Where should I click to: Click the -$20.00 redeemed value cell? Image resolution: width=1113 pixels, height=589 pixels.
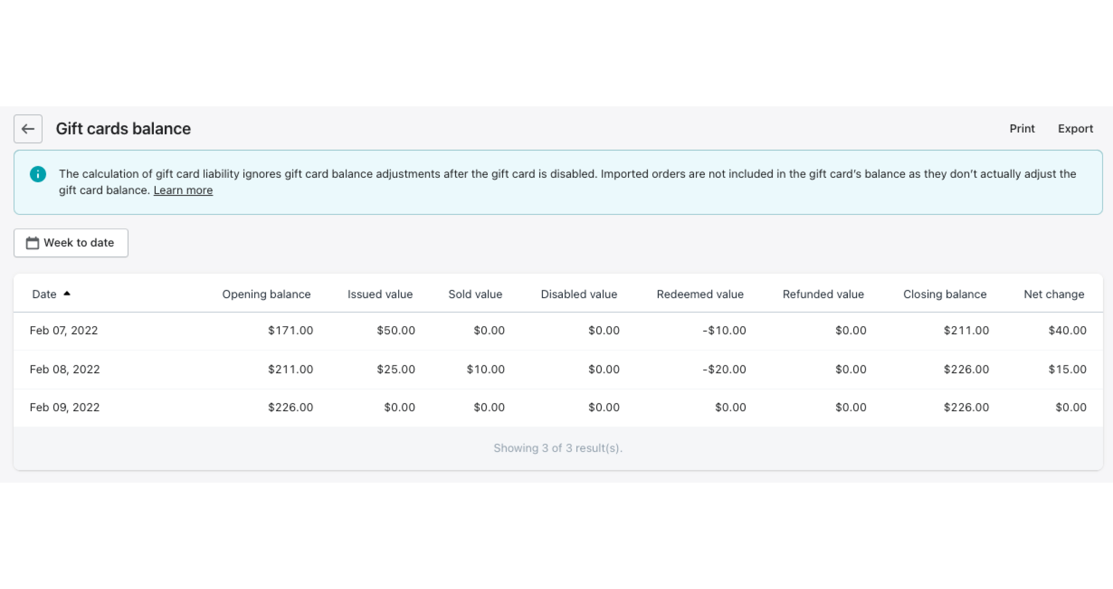[x=724, y=369]
